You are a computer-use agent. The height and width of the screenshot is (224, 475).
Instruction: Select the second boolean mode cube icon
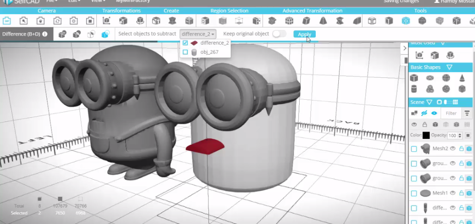point(77,34)
